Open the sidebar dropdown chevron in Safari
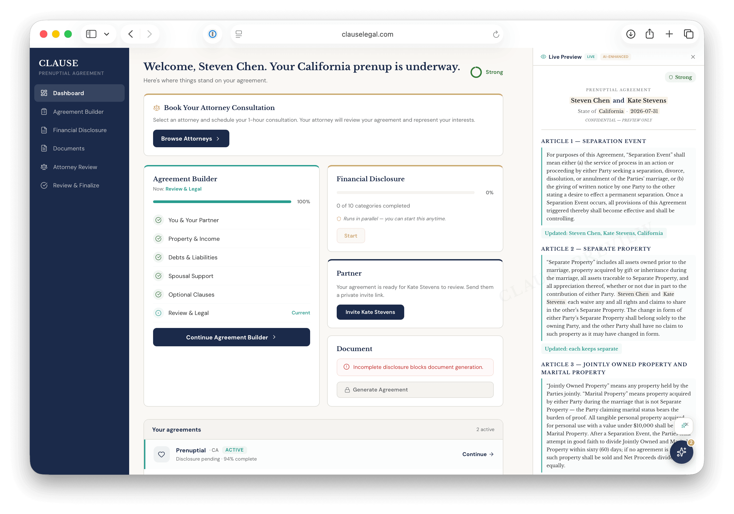Image resolution: width=734 pixels, height=514 pixels. pyautogui.click(x=107, y=34)
